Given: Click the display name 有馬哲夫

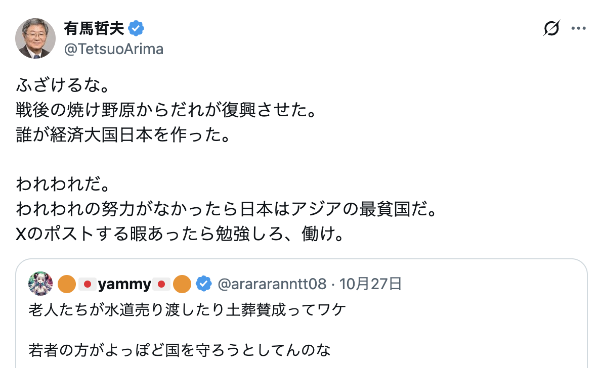Looking at the screenshot, I should point(94,28).
